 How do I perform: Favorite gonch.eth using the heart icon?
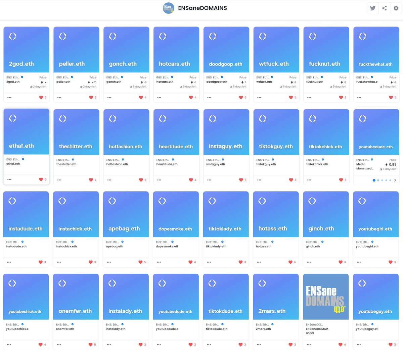pos(141,97)
